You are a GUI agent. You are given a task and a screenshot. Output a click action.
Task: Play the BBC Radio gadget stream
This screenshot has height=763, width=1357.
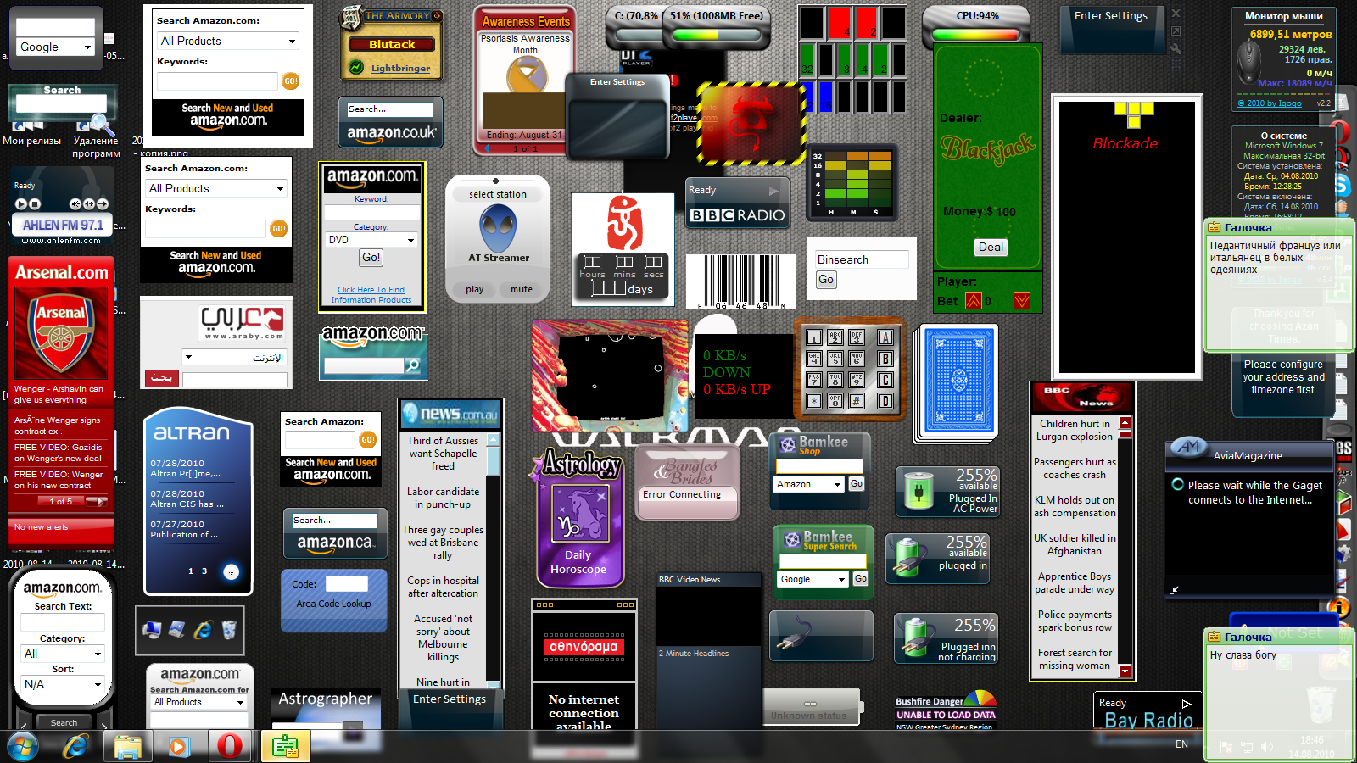(x=773, y=191)
